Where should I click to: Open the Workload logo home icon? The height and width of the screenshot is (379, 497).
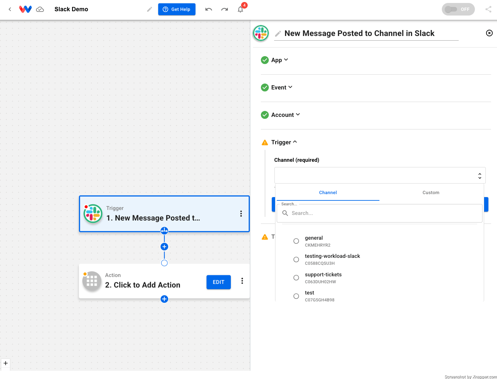pos(25,9)
